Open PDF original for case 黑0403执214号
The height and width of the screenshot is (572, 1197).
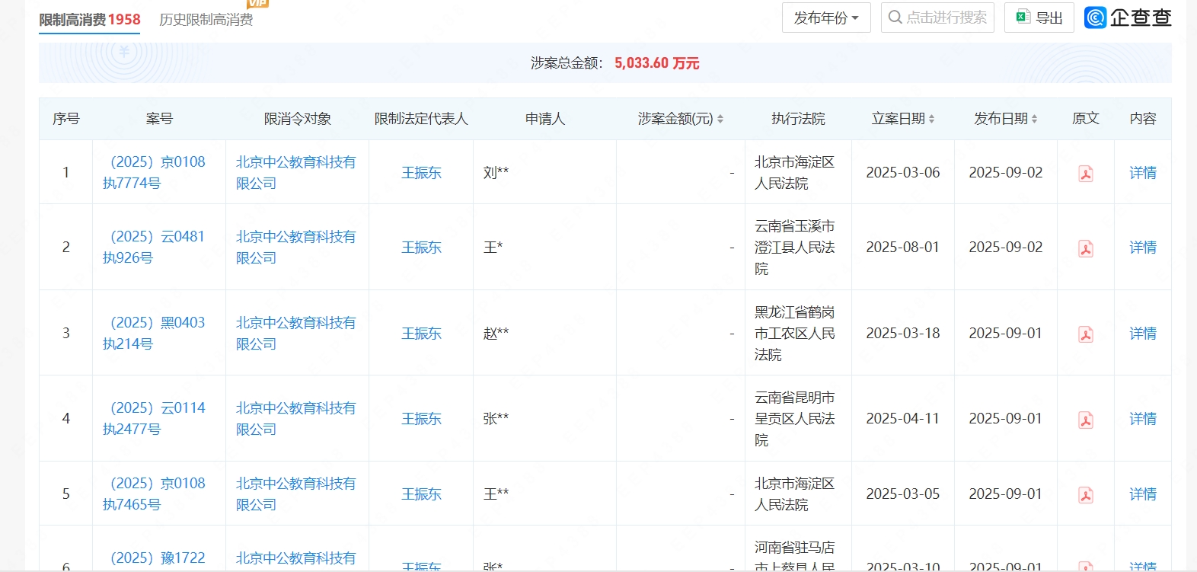pos(1086,334)
